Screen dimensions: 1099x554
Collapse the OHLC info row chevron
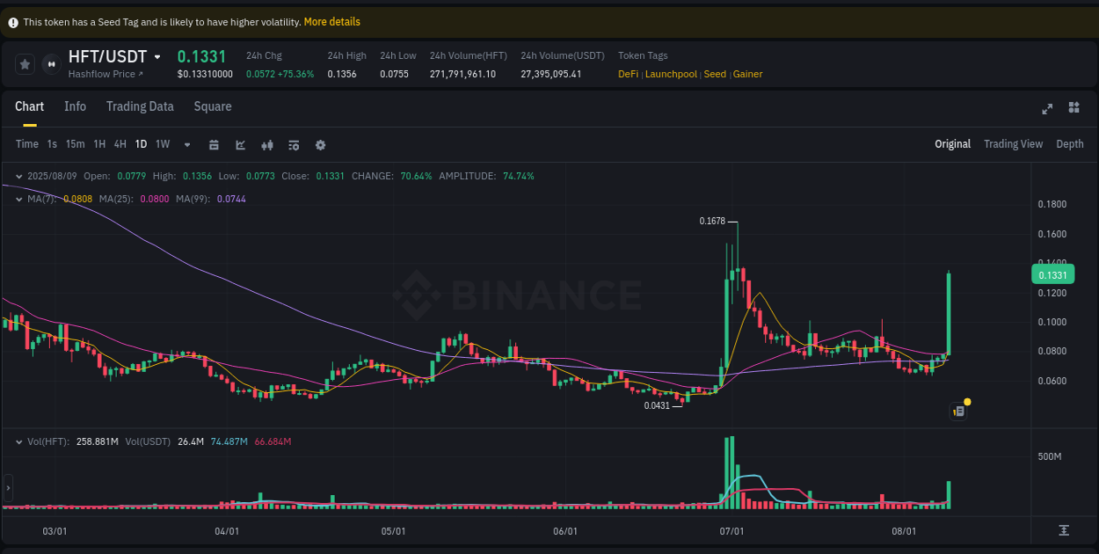[x=19, y=176]
